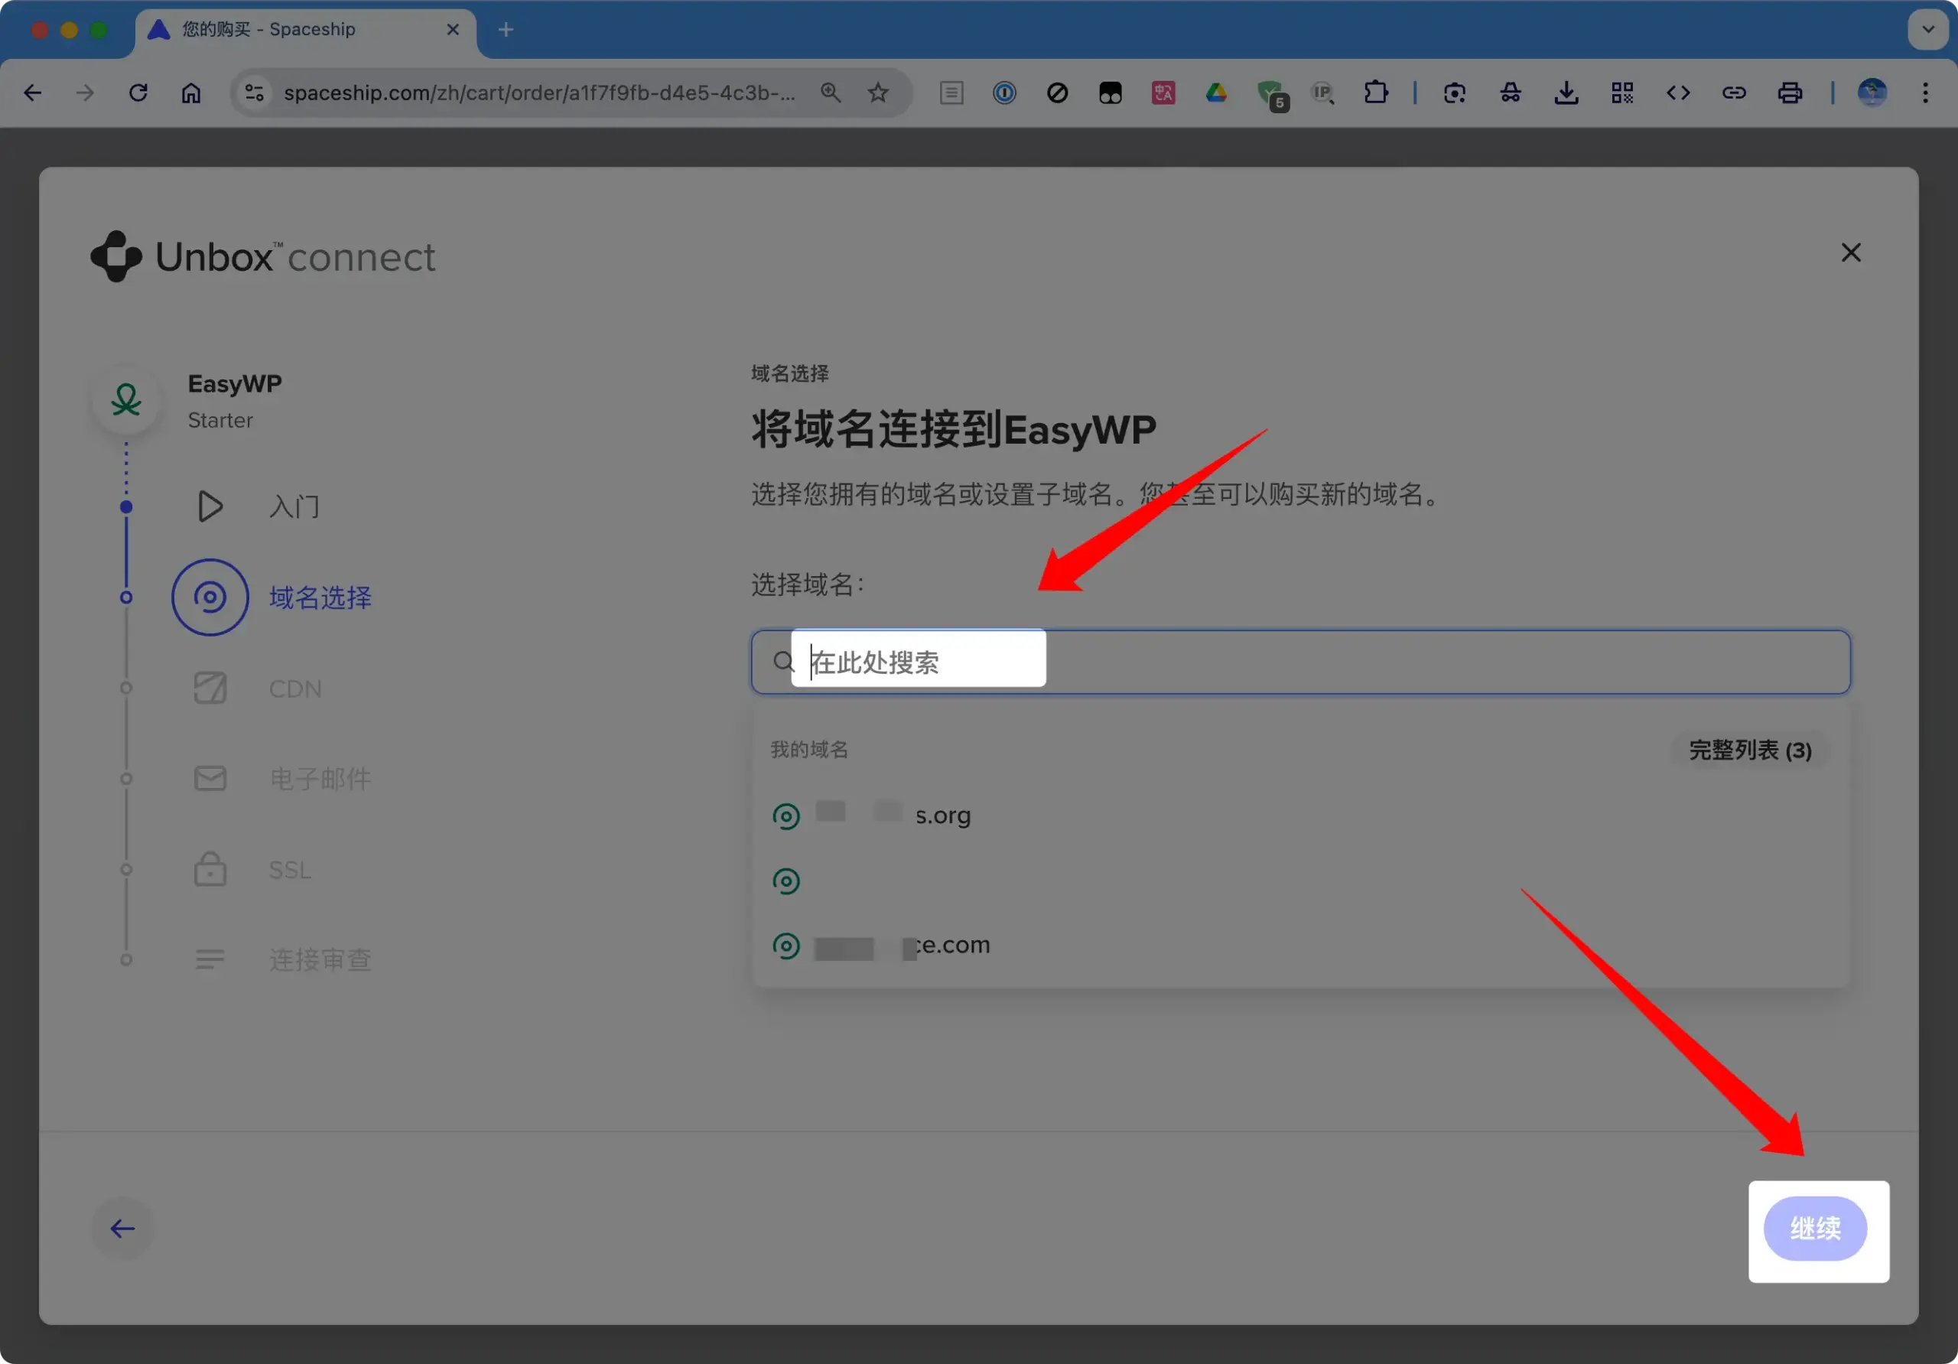Click the address bar URL
Screen dimensions: 1958x1364
tap(539, 92)
